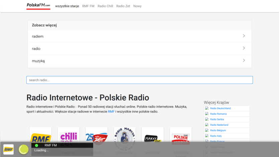279x157 pixels.
Task: Select the muzyką list entry text
Action: click(38, 61)
